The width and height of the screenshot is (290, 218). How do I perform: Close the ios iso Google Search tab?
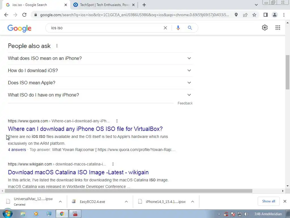coord(66,5)
